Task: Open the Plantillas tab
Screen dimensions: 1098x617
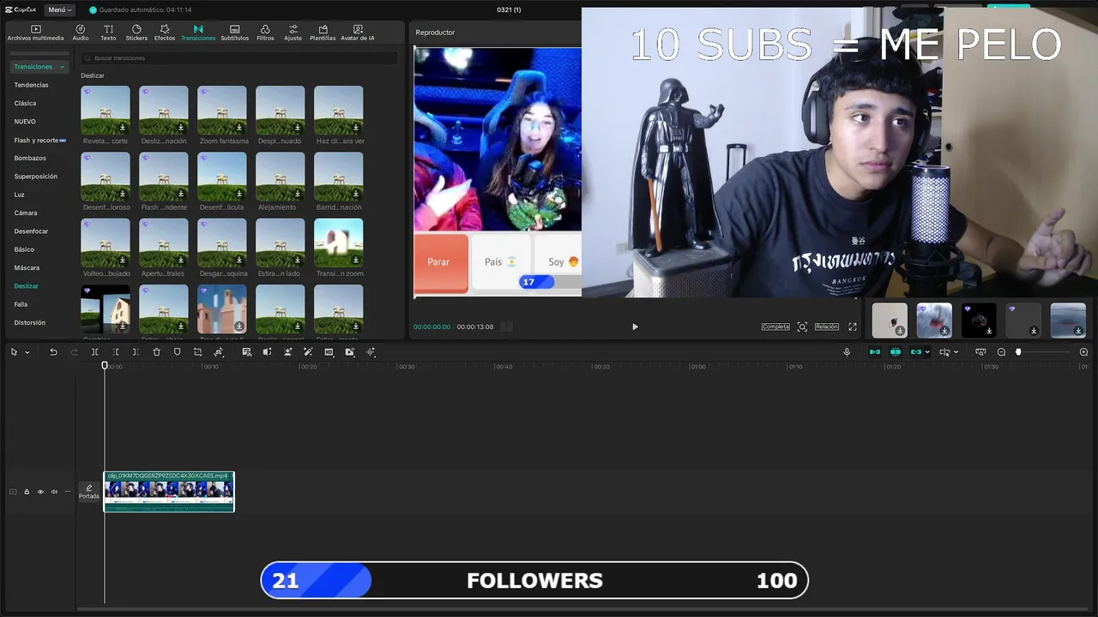Action: pyautogui.click(x=323, y=33)
